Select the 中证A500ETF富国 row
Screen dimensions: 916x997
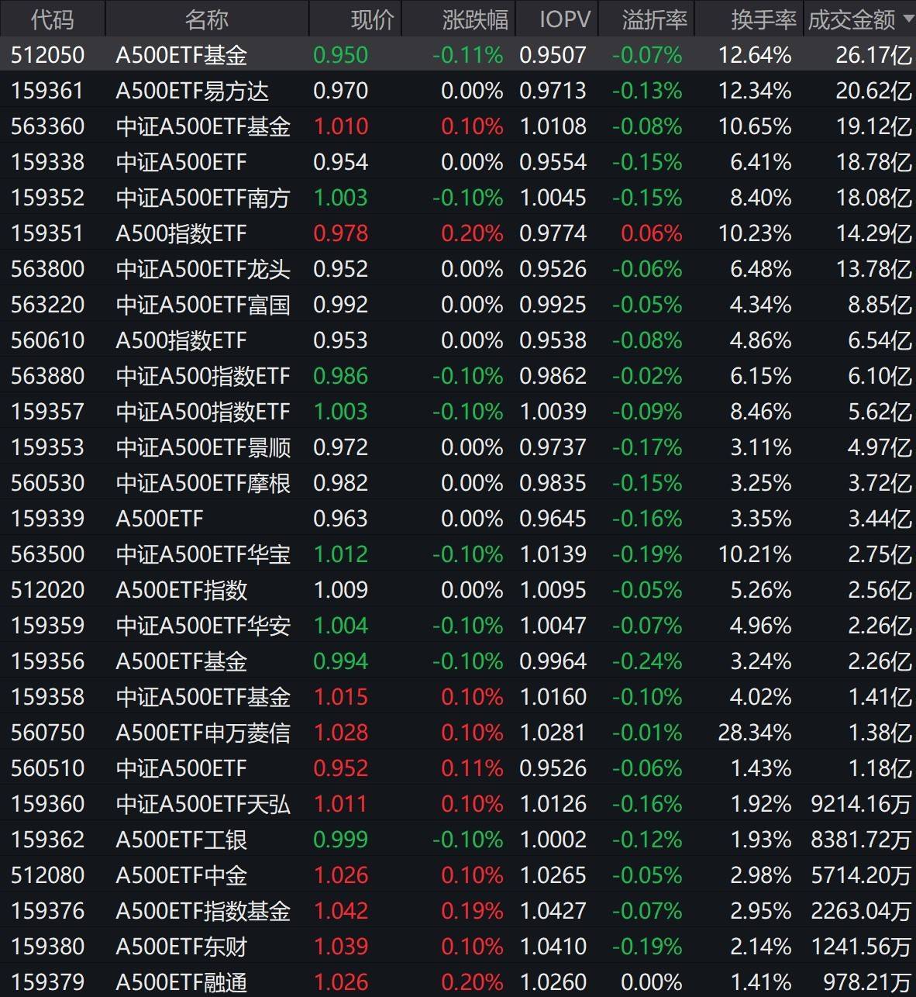click(x=202, y=305)
